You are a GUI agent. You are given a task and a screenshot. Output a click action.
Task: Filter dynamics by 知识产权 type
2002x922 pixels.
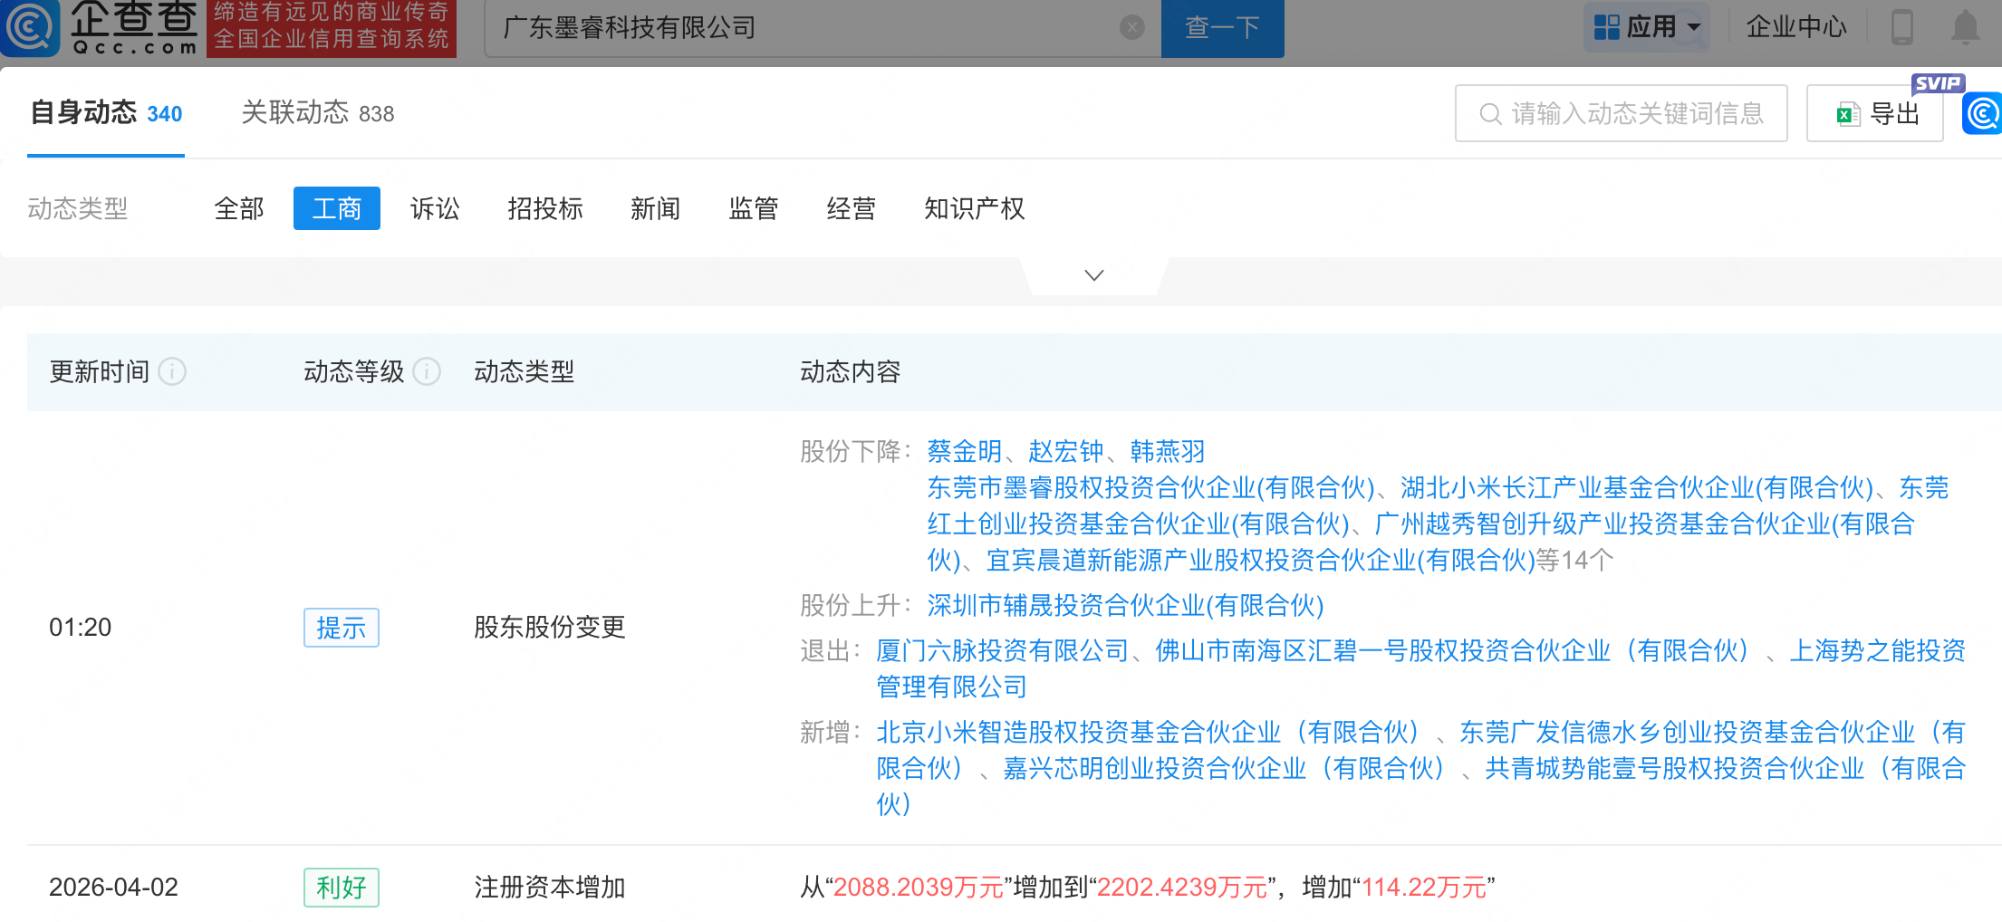pos(974,209)
